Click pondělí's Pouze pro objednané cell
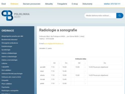Image resolution: width=125 pixels, height=94 pixels. pyautogui.click(x=98, y=67)
